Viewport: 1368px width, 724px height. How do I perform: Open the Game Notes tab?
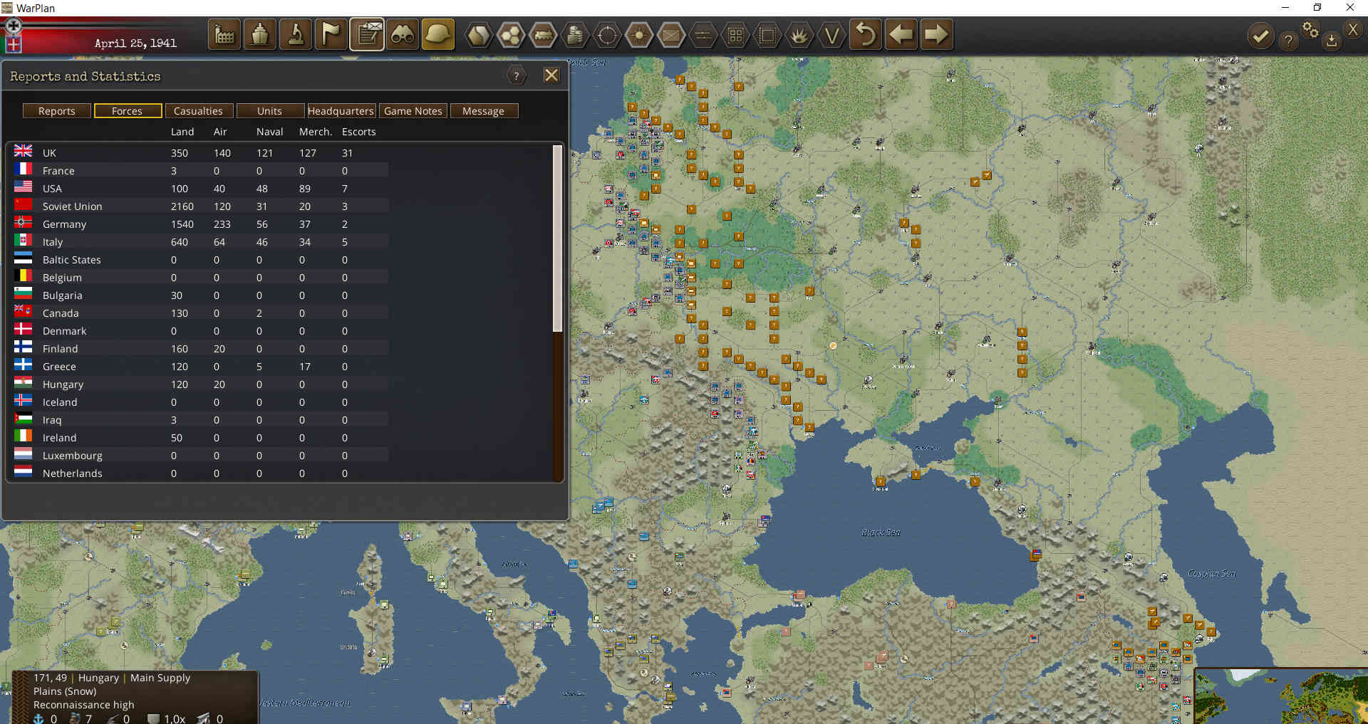413,111
